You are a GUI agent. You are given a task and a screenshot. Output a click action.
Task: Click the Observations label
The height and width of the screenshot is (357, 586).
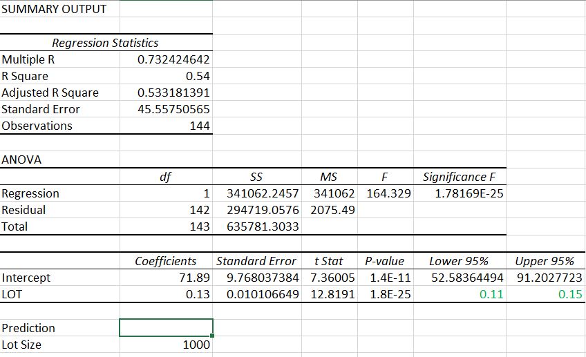37,126
